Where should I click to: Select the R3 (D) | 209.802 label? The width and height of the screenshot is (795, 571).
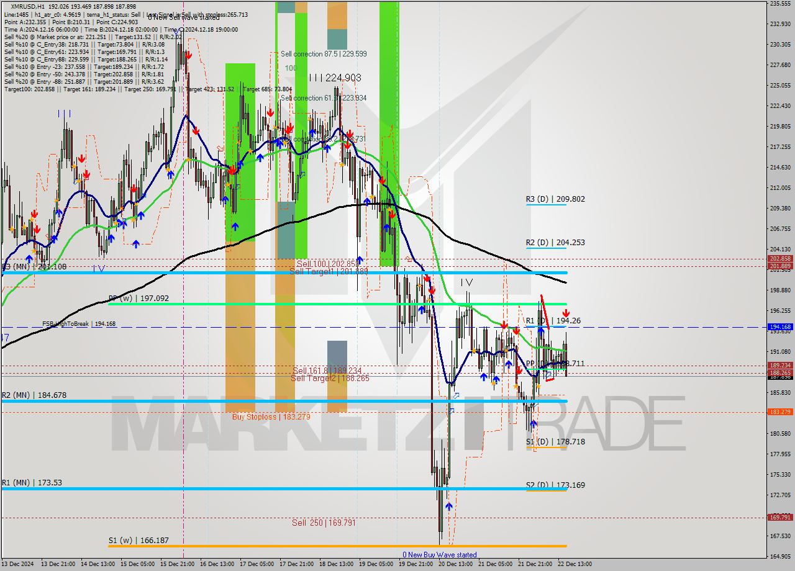[x=555, y=199]
